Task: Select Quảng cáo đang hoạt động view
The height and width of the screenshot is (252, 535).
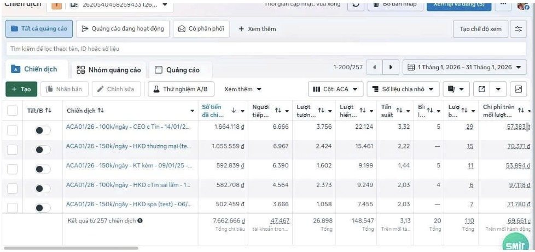Action: tap(123, 28)
